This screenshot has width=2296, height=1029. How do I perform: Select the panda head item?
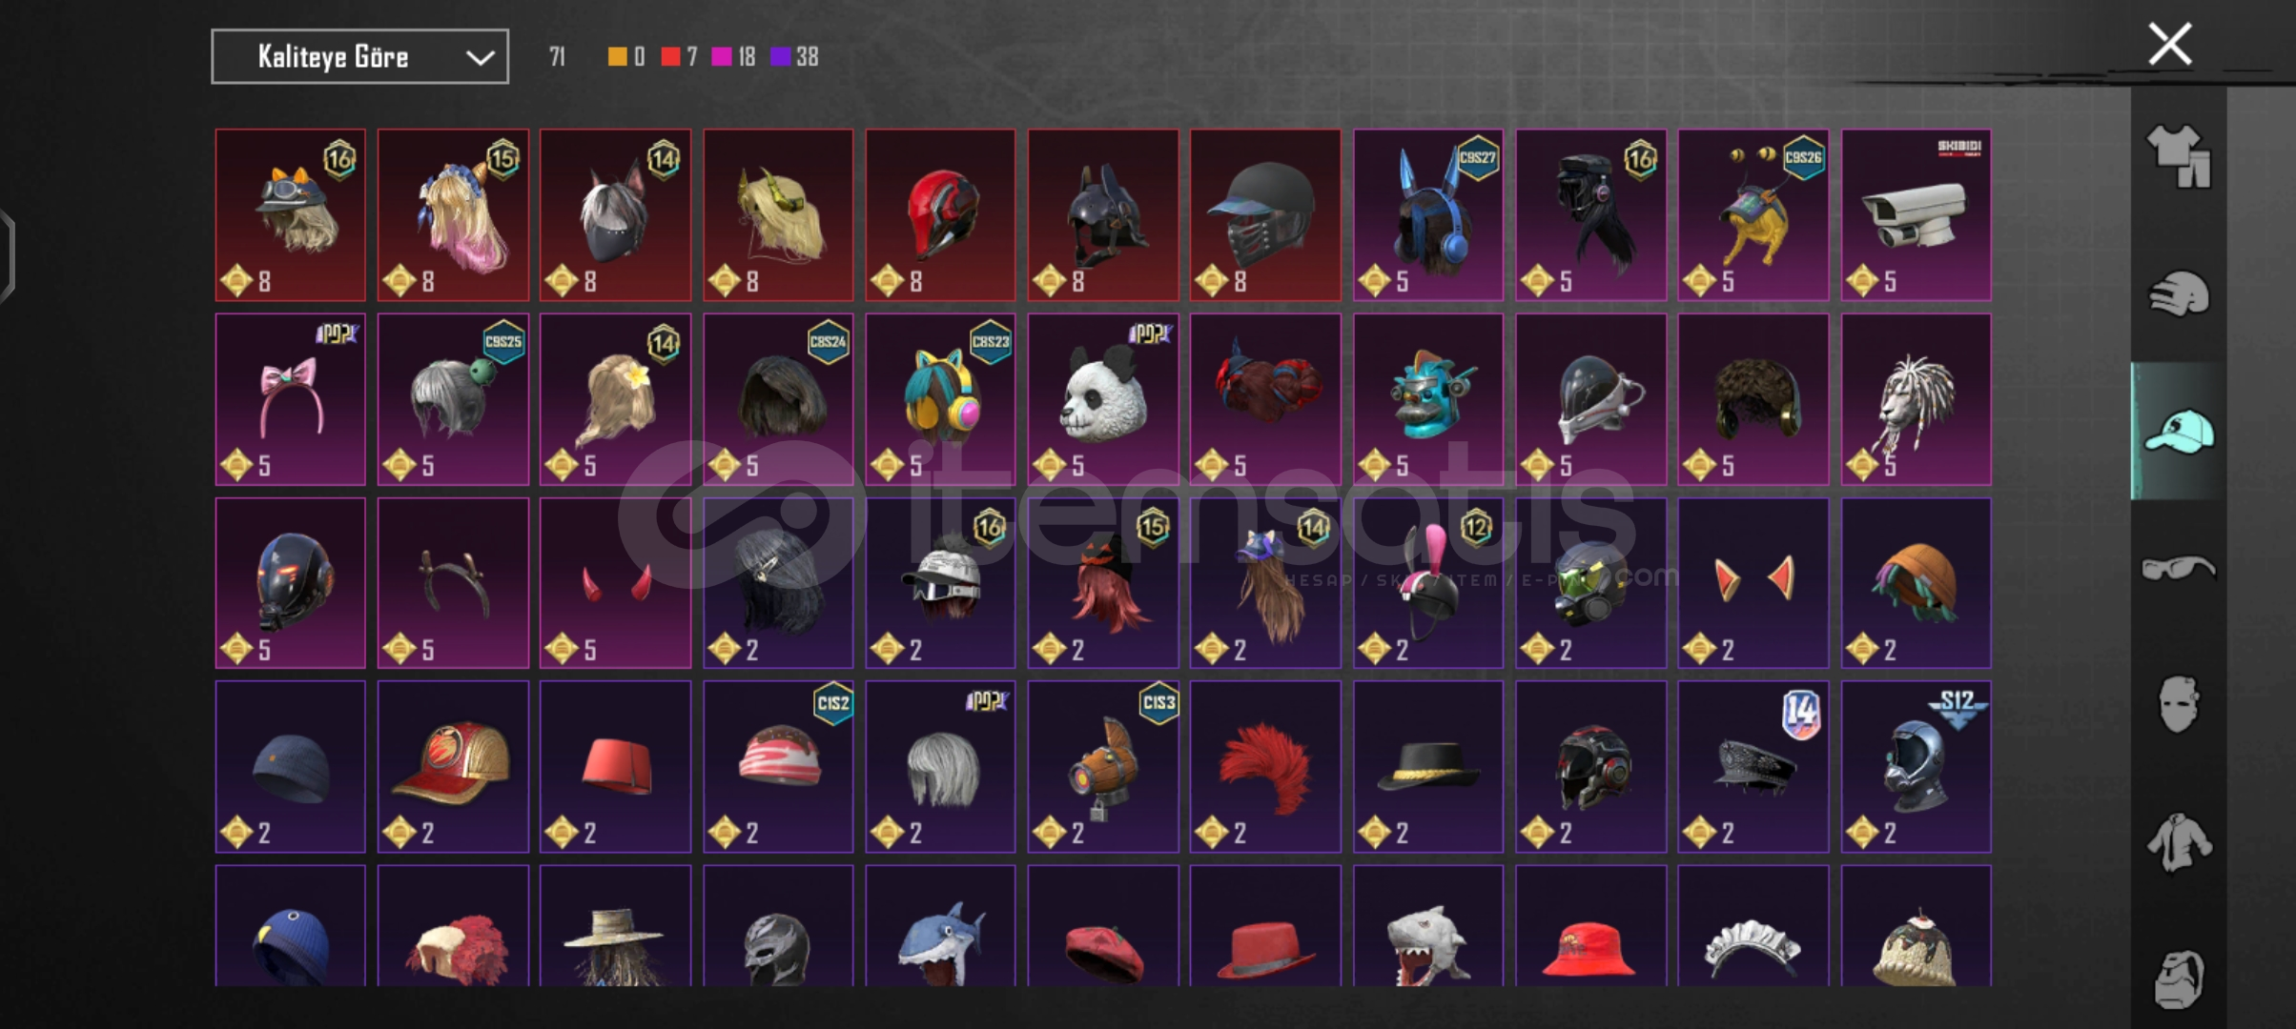point(1103,399)
